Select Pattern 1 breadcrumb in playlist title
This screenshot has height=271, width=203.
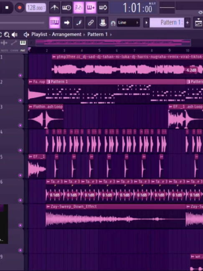(97, 34)
